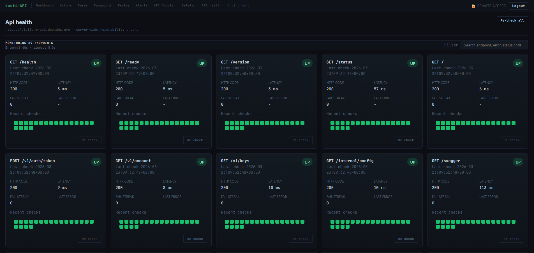Re-check the GET /ready endpoint

(x=195, y=140)
